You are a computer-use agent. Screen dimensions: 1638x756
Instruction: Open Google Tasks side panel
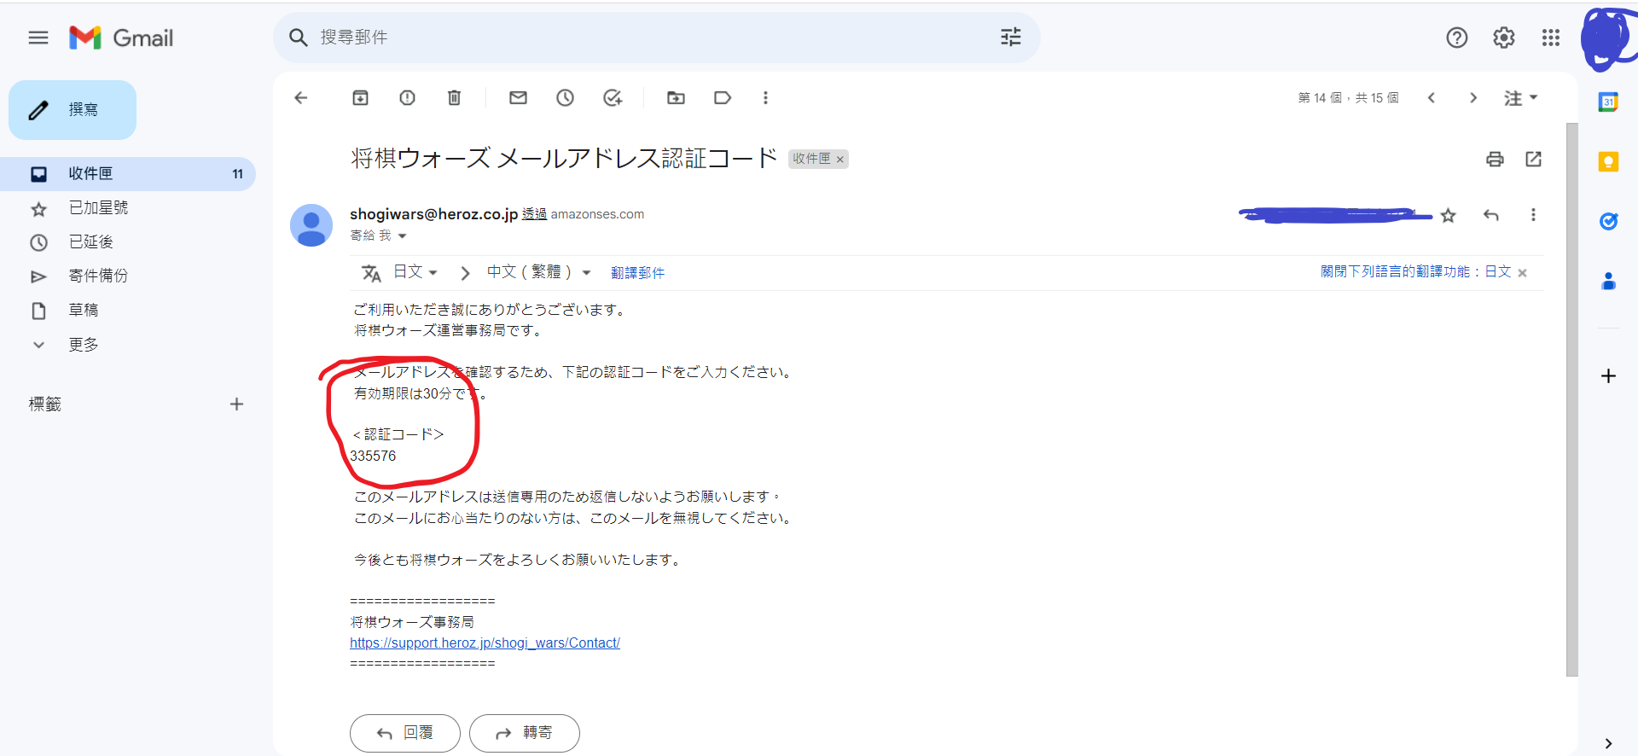click(1608, 222)
